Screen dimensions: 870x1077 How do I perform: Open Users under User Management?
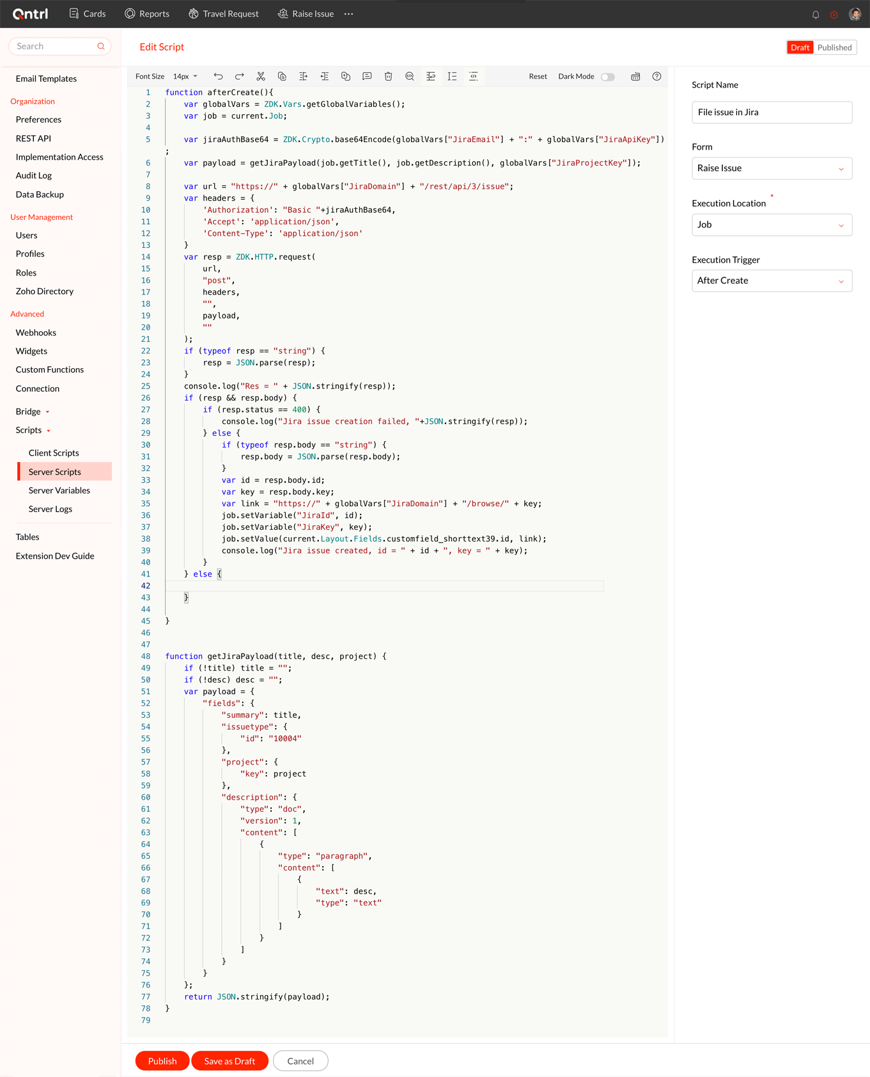tap(26, 235)
